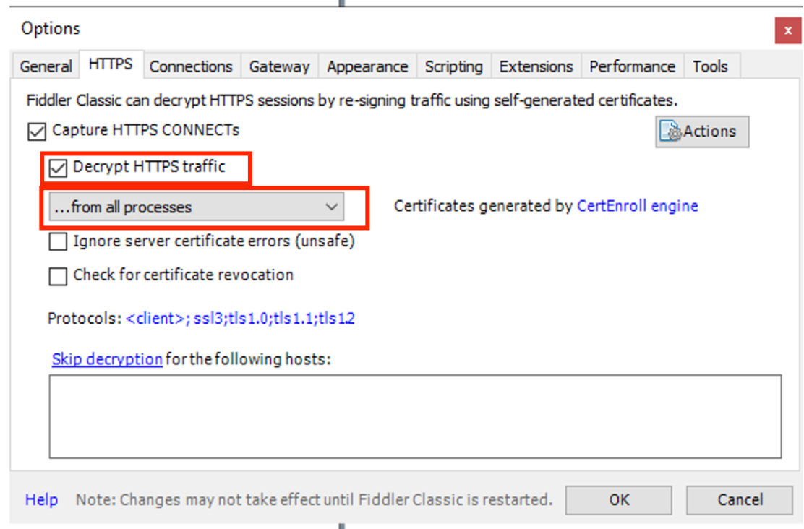View the Extensions tab

[x=536, y=66]
